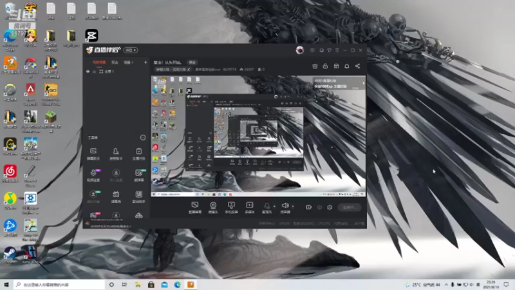Screen dimensions: 515x290
Task: Open the three-circles tool in bottom row
Action: (139, 216)
